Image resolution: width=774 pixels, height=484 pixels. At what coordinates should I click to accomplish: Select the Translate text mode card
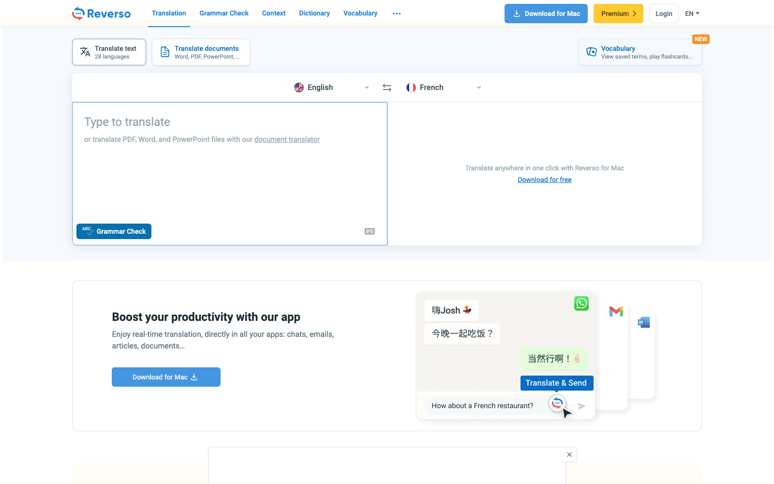109,52
